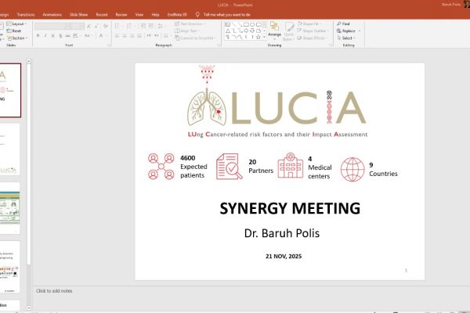
Task: Click the Increase List Level icon
Action: (x=150, y=26)
